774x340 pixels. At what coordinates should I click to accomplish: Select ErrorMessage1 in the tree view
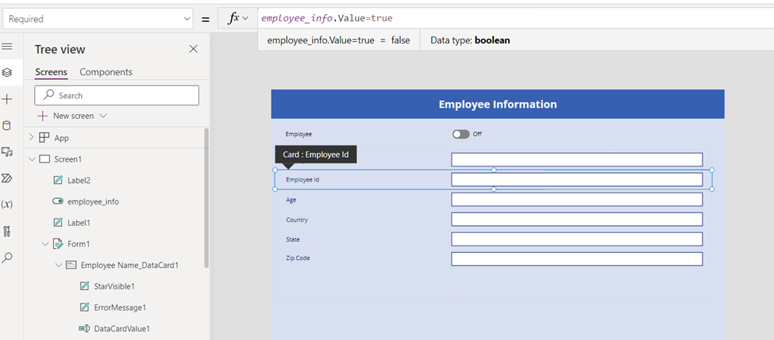click(x=120, y=308)
